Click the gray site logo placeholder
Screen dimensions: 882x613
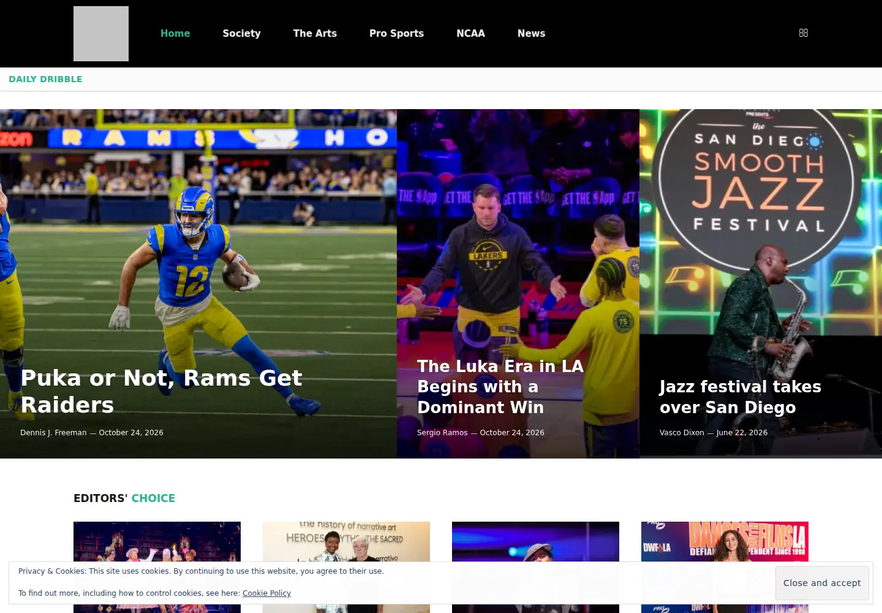(101, 34)
